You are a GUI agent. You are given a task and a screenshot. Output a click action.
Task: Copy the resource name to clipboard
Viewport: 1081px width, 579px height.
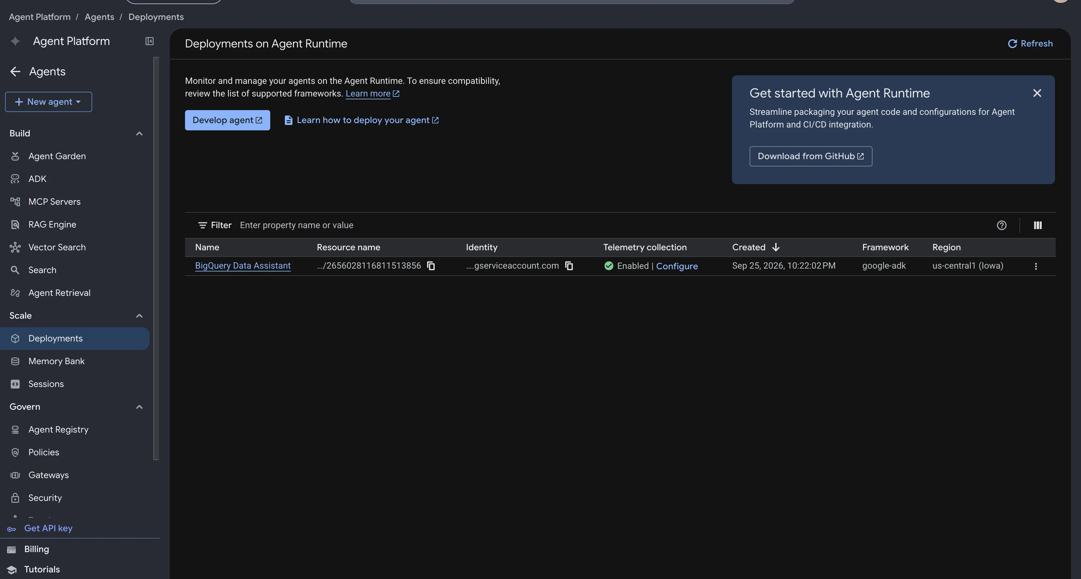pyautogui.click(x=431, y=266)
